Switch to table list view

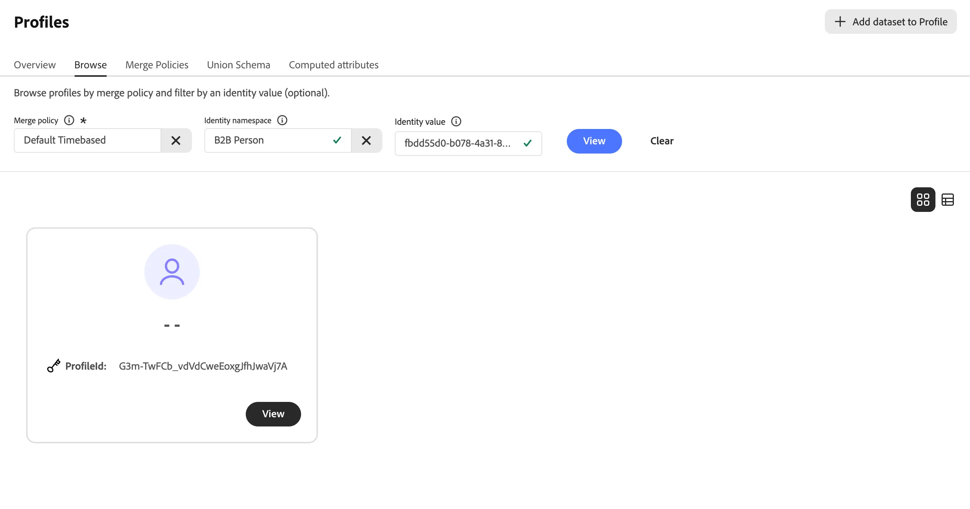coord(948,200)
